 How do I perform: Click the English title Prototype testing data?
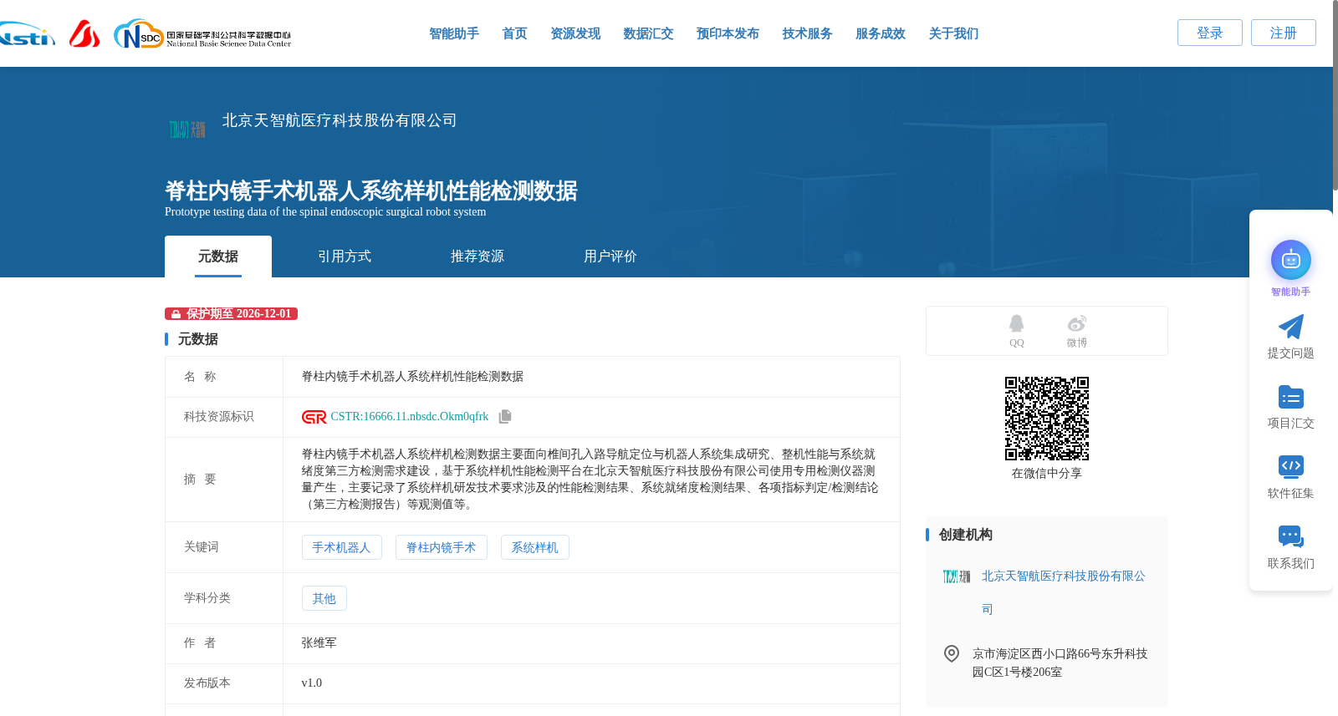click(x=325, y=211)
